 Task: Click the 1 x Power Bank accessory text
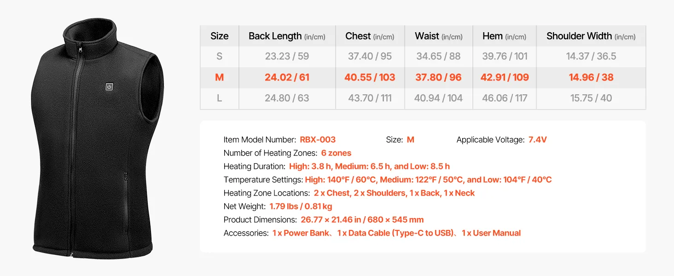click(301, 233)
